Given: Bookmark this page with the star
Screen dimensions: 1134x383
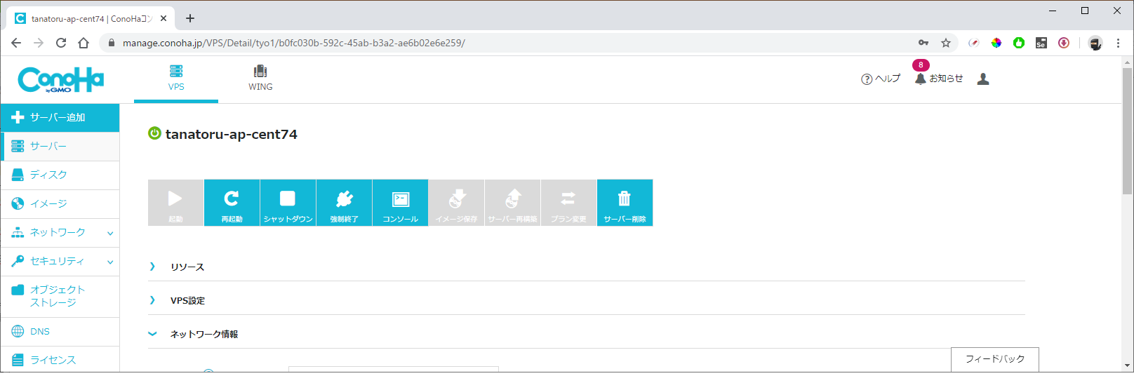Looking at the screenshot, I should [x=946, y=43].
